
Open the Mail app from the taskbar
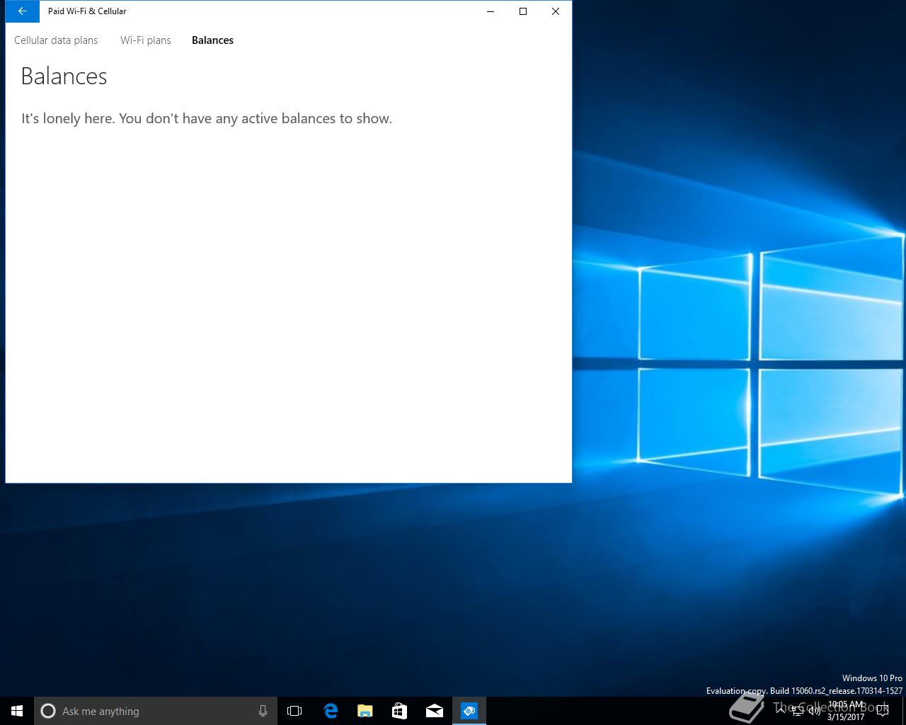[x=434, y=711]
